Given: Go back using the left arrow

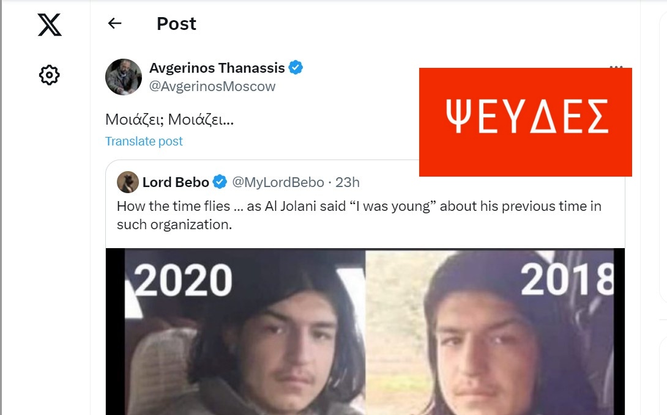Looking at the screenshot, I should (115, 23).
